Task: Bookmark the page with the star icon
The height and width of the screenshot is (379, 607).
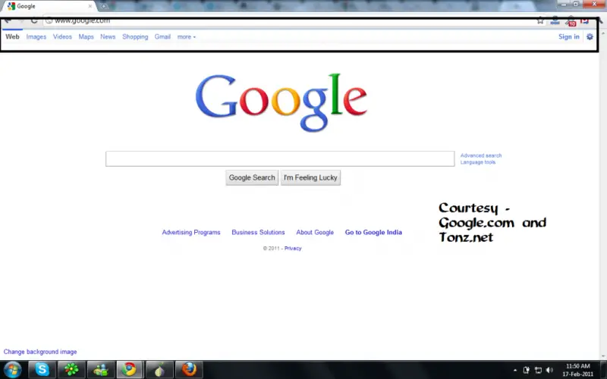Action: point(540,21)
